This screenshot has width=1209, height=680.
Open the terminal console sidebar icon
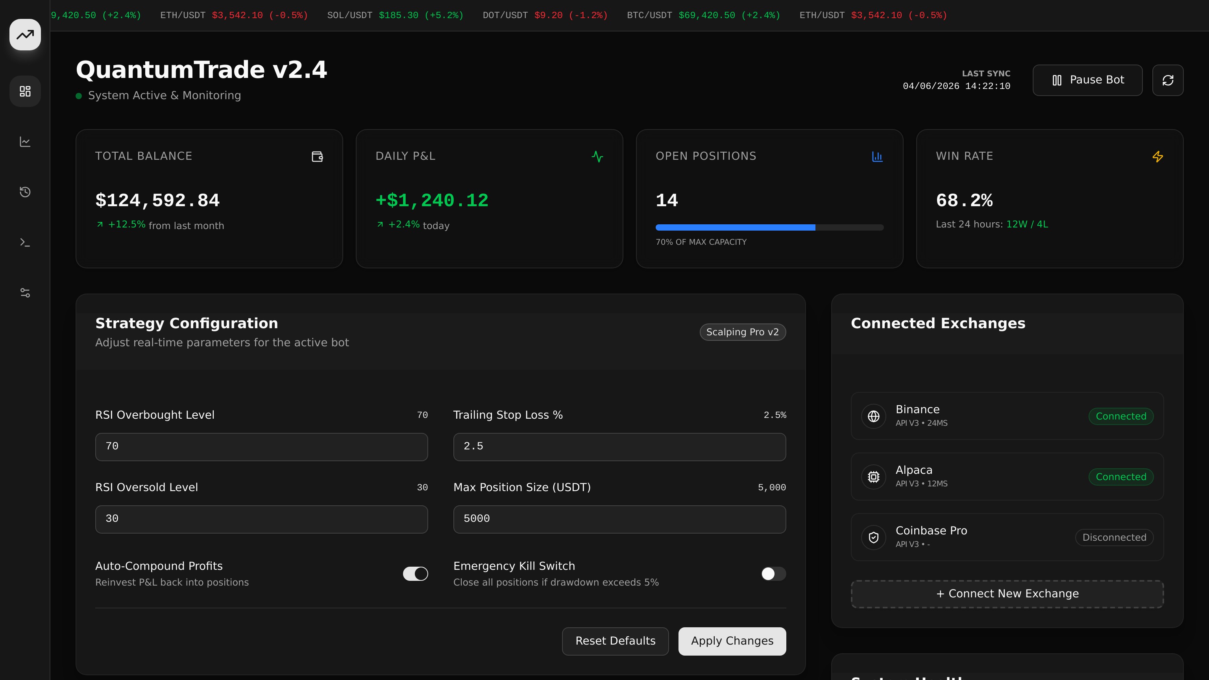pos(25,242)
